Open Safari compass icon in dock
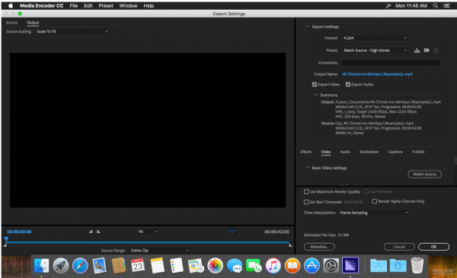The width and height of the screenshot is (457, 278). click(x=80, y=266)
